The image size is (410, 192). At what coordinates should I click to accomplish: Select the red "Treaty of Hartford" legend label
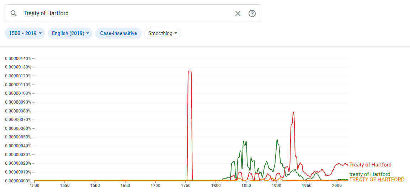point(370,165)
